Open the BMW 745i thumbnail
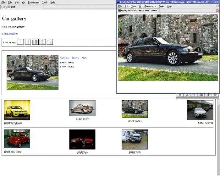 [135, 139]
